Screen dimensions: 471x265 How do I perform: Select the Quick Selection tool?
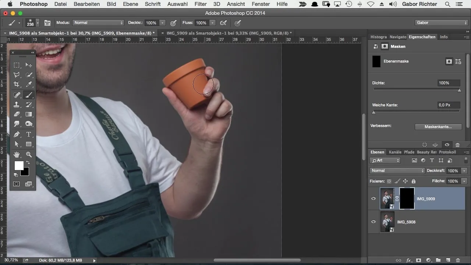point(29,75)
